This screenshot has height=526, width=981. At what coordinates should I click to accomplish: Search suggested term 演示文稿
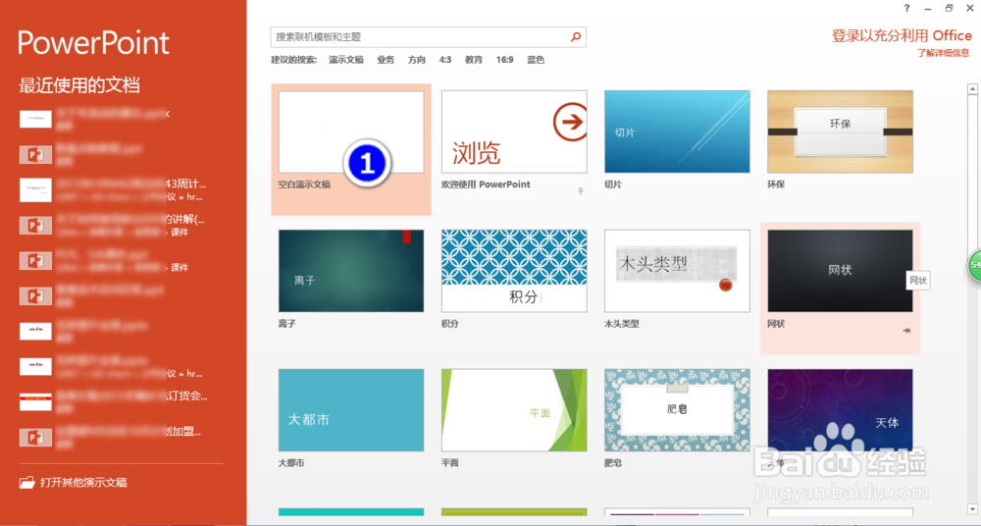(x=346, y=60)
